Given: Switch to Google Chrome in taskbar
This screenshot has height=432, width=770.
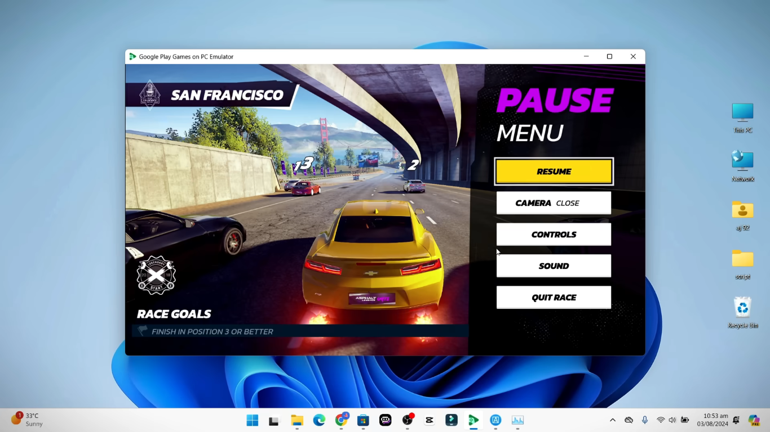Looking at the screenshot, I should [341, 420].
